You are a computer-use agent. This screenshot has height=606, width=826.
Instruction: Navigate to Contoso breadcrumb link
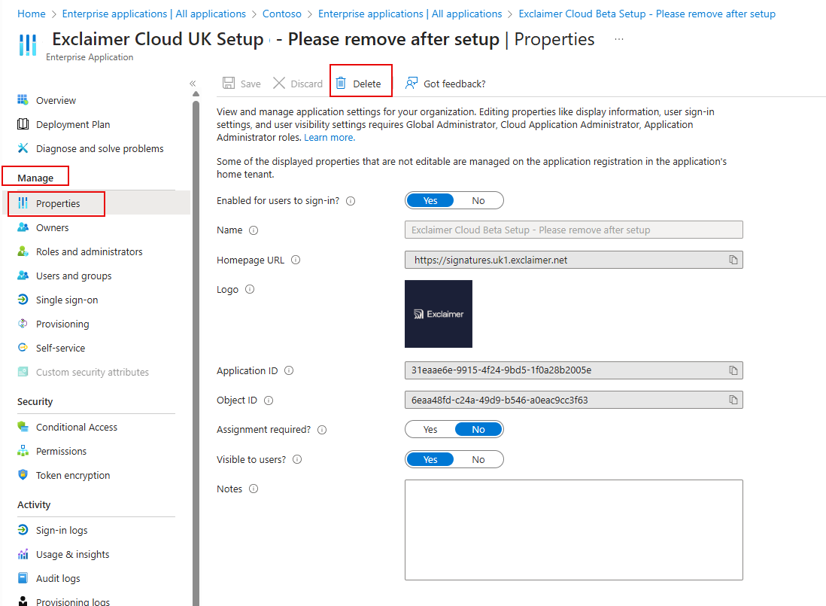(x=282, y=14)
